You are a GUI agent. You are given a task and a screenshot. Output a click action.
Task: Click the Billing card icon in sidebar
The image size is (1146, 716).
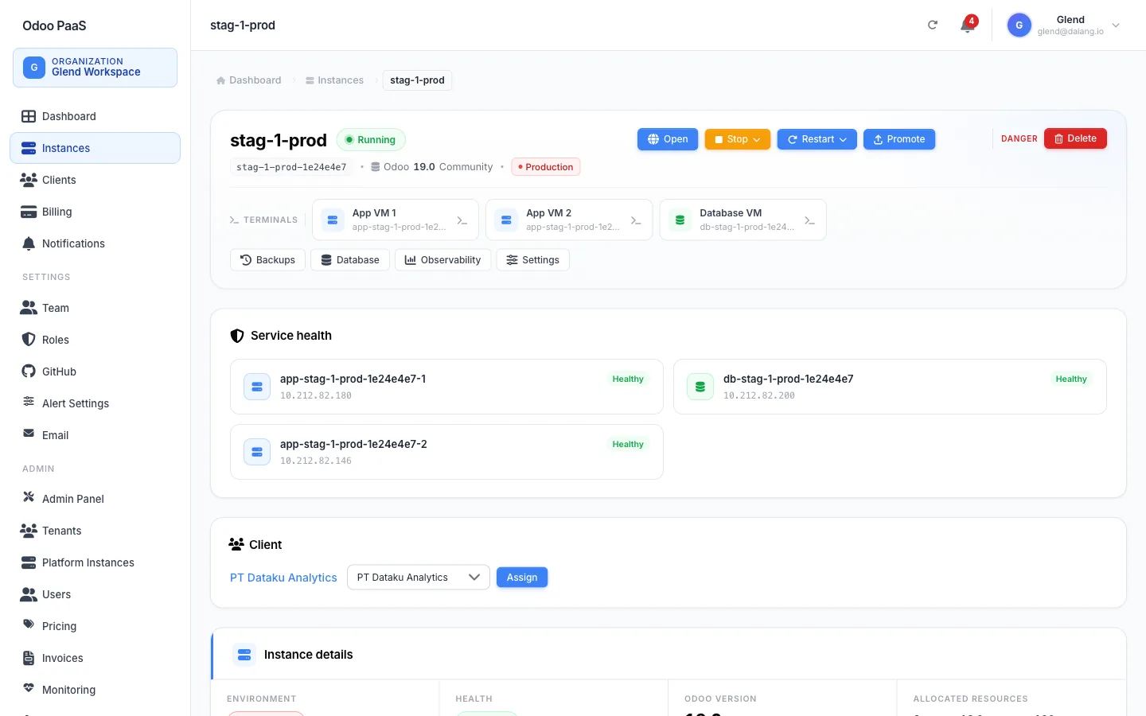(x=29, y=212)
